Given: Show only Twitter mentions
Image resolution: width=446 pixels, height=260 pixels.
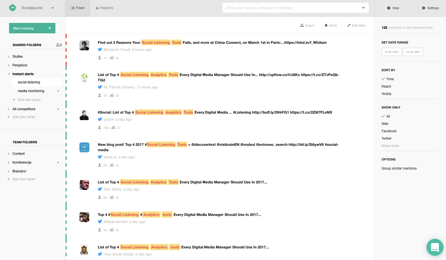Looking at the screenshot, I should (x=386, y=138).
